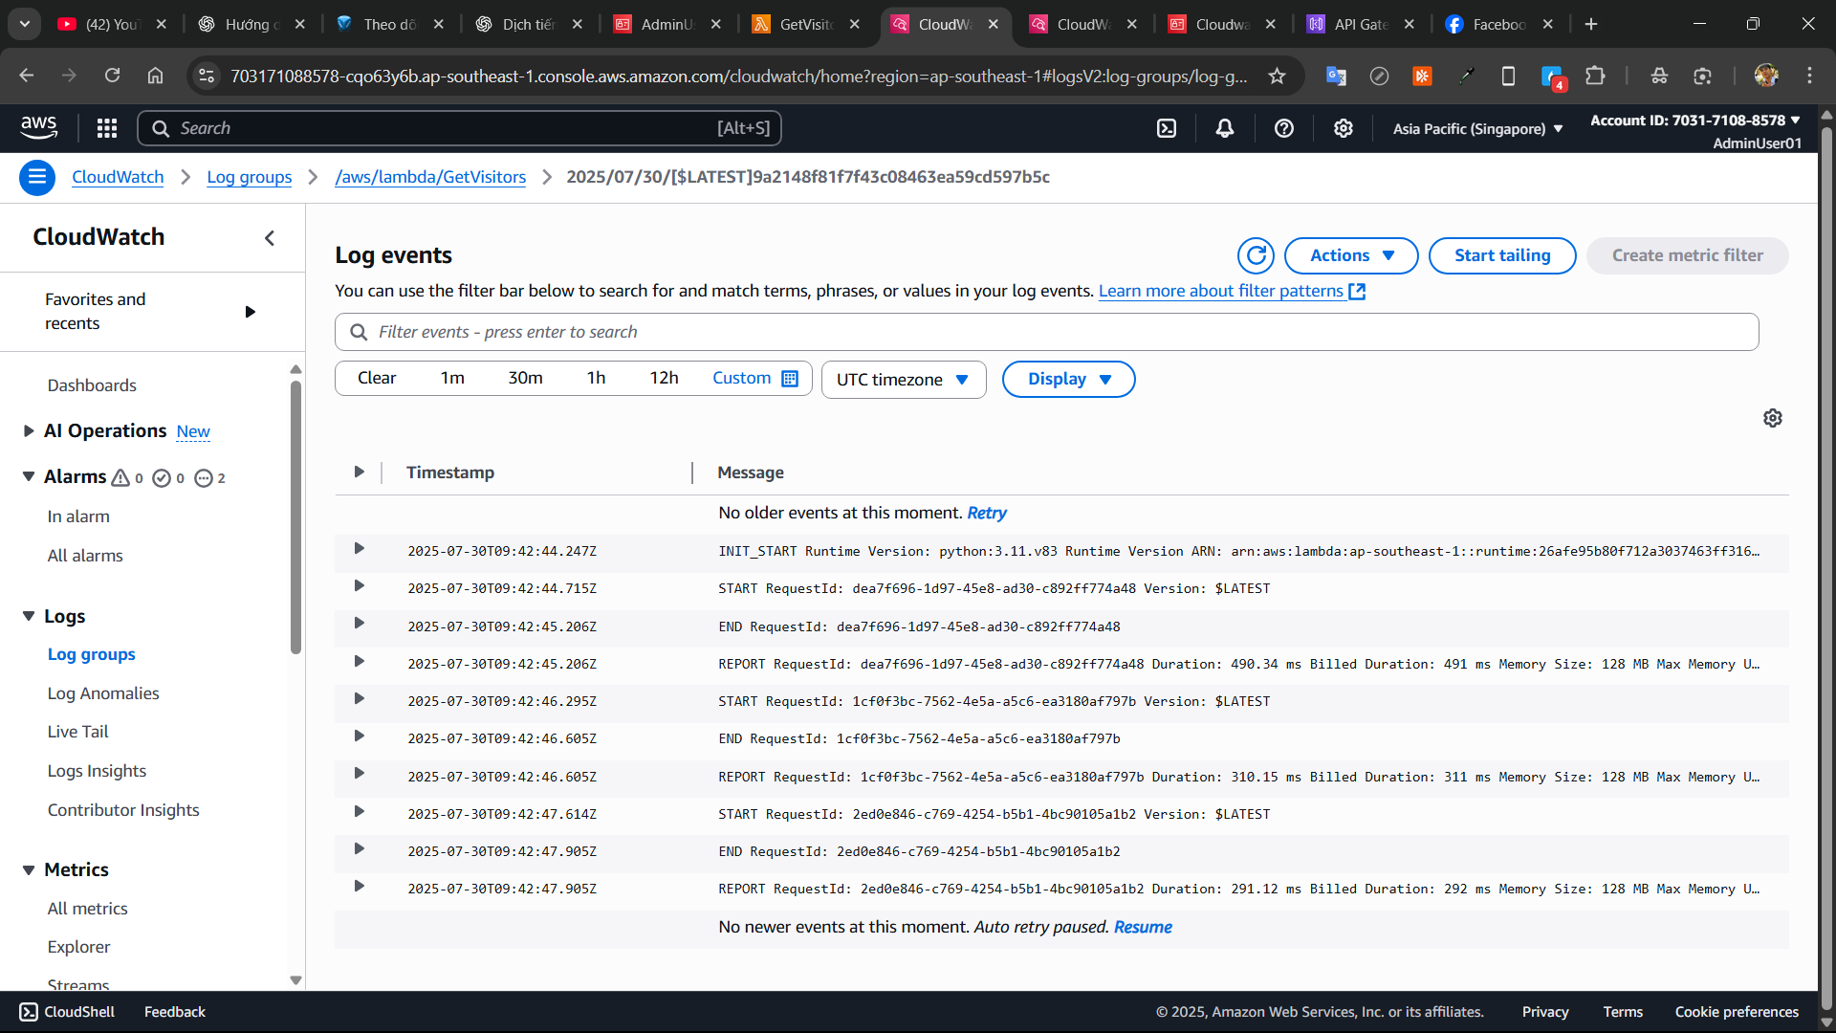
Task: Open log events table preferences gear
Action: 1773,418
